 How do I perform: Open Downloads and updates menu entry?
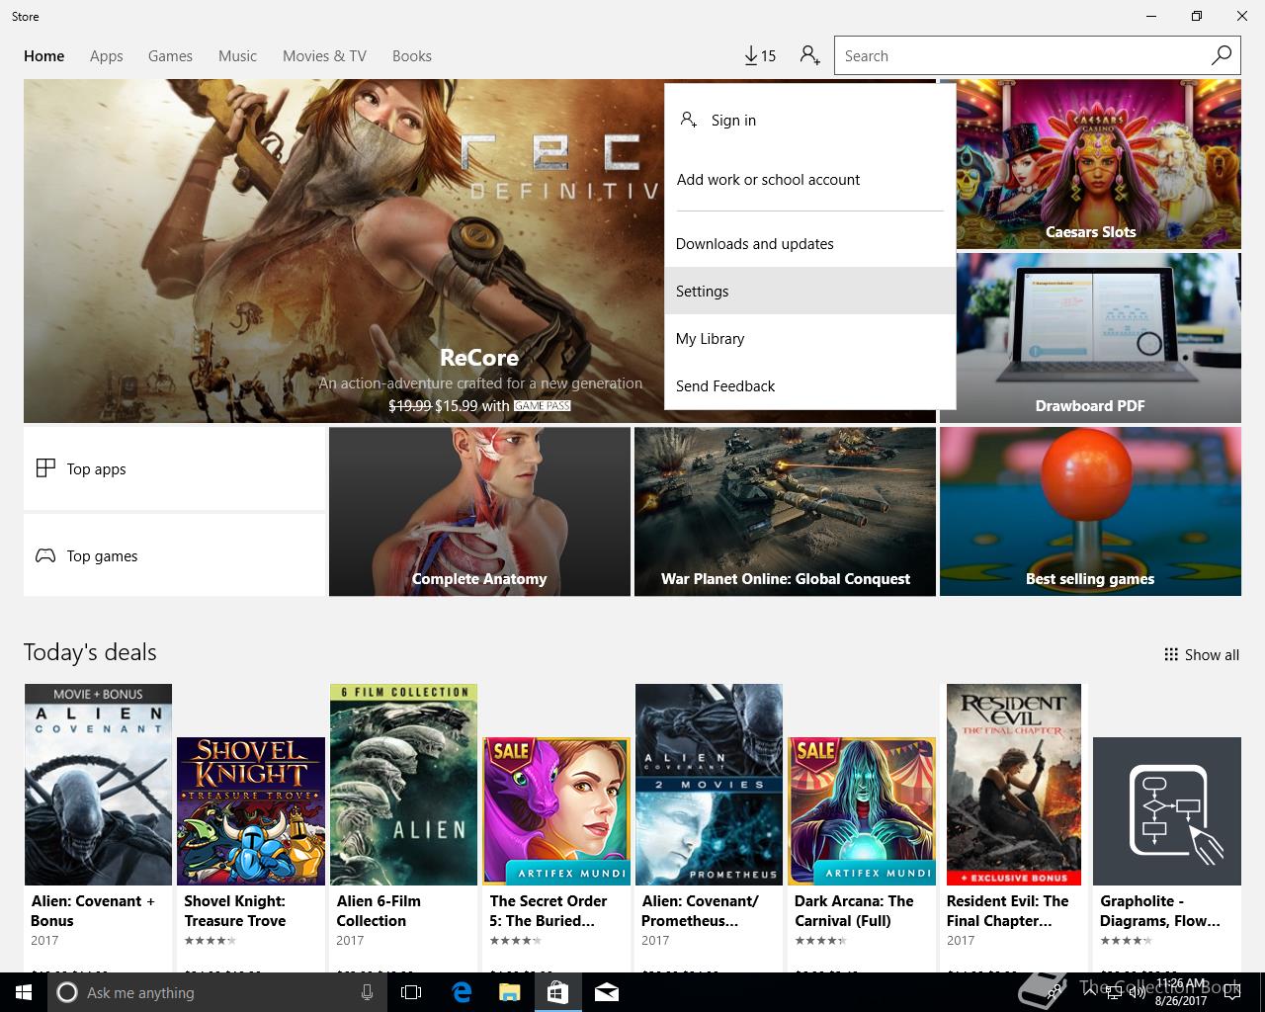[810, 243]
